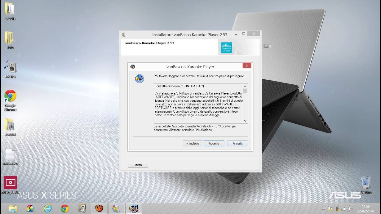The width and height of the screenshot is (381, 214).
Task: Select the foto folder on desktop
Action: coord(10,40)
